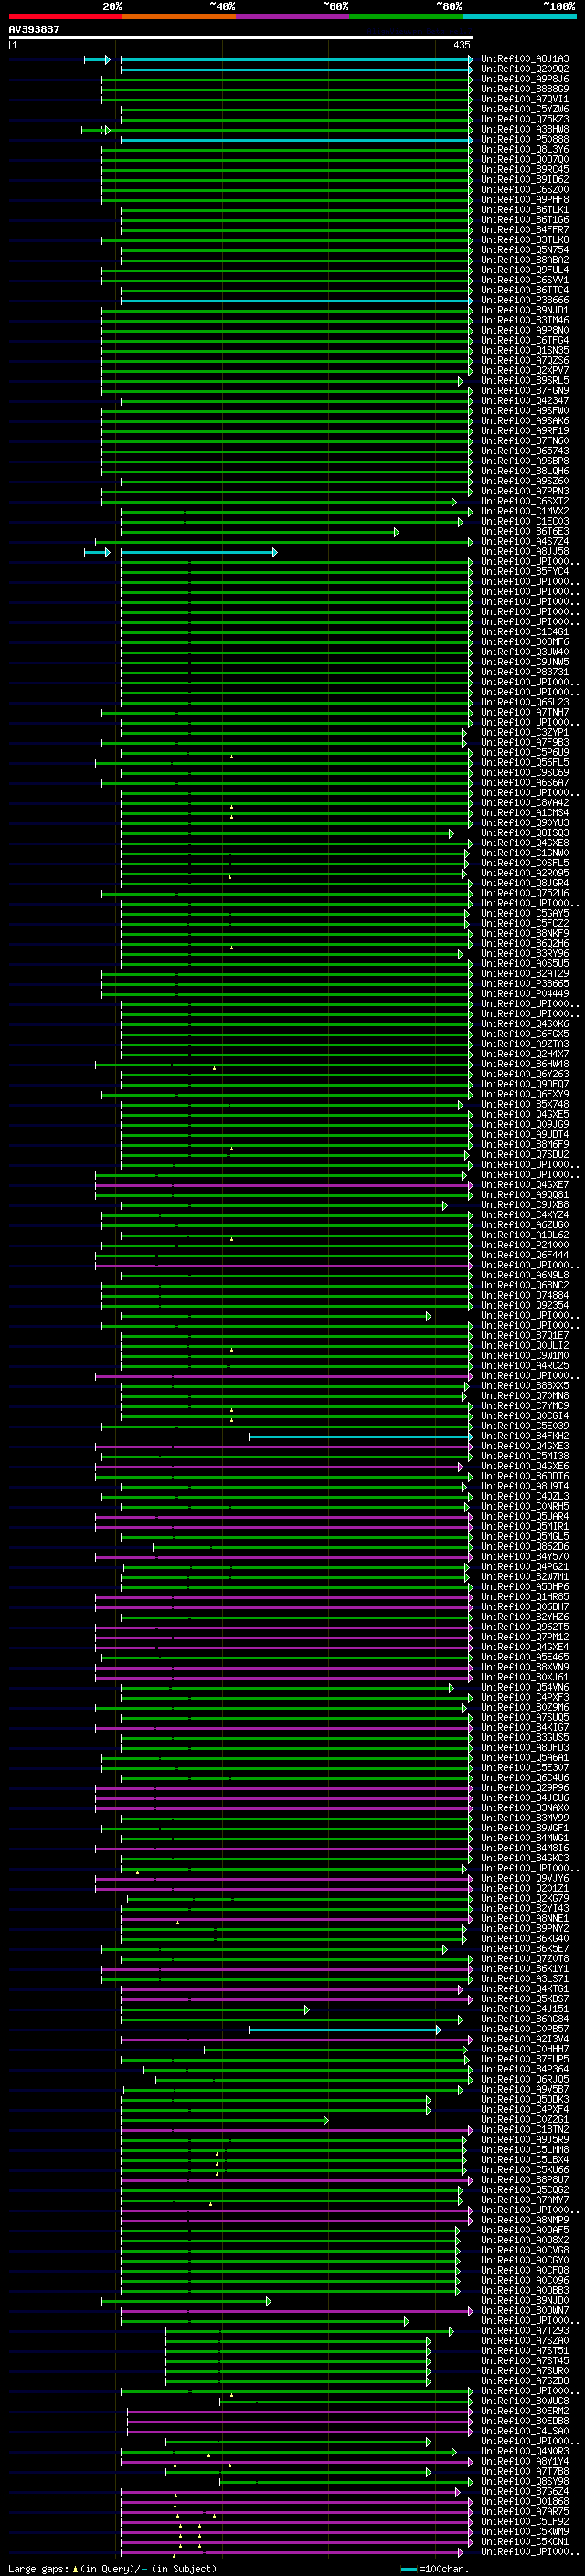Viewport: 585px width, 2576px height.
Task: Click the purple ~60% identity legend bar
Action: click(x=293, y=16)
